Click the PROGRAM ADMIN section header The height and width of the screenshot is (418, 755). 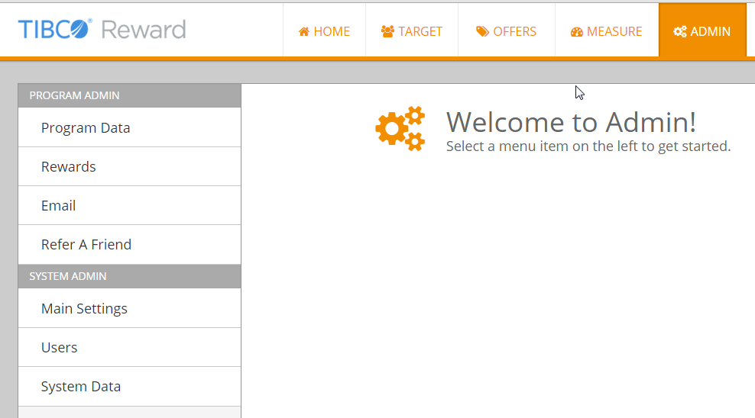click(x=129, y=95)
